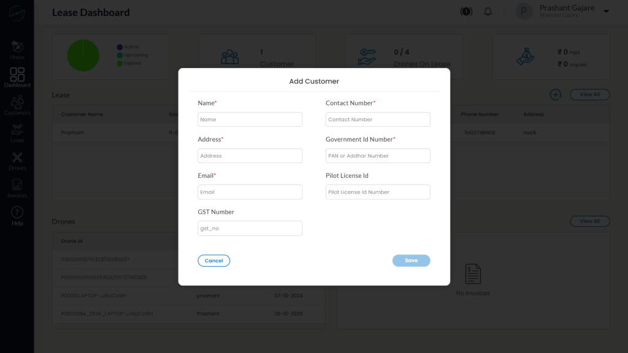Click drone id P00001LAPTOP-JJ9UCVGH
Screen dimensions: 628x353
pos(93,296)
